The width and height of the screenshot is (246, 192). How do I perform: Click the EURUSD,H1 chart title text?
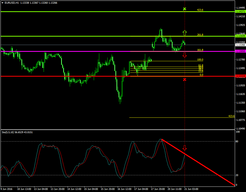point(12,3)
